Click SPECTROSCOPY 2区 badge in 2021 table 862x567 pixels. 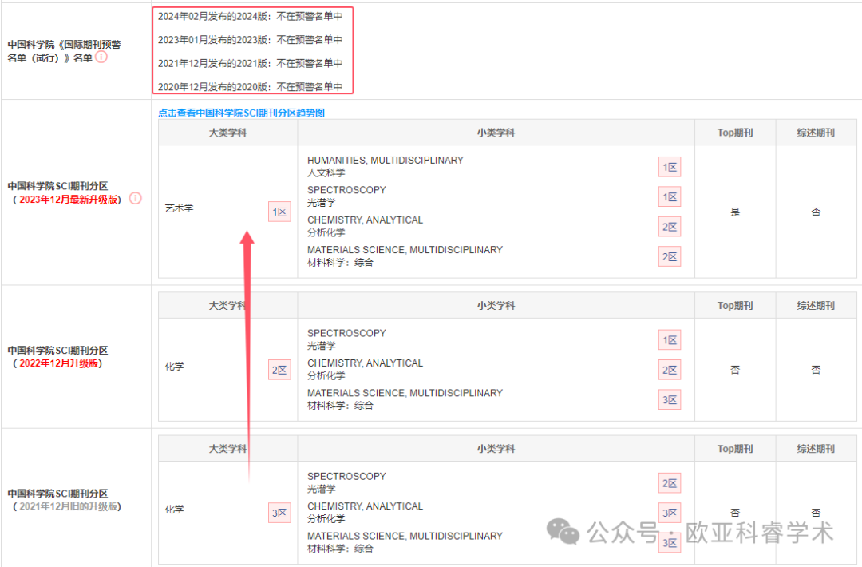tap(670, 483)
